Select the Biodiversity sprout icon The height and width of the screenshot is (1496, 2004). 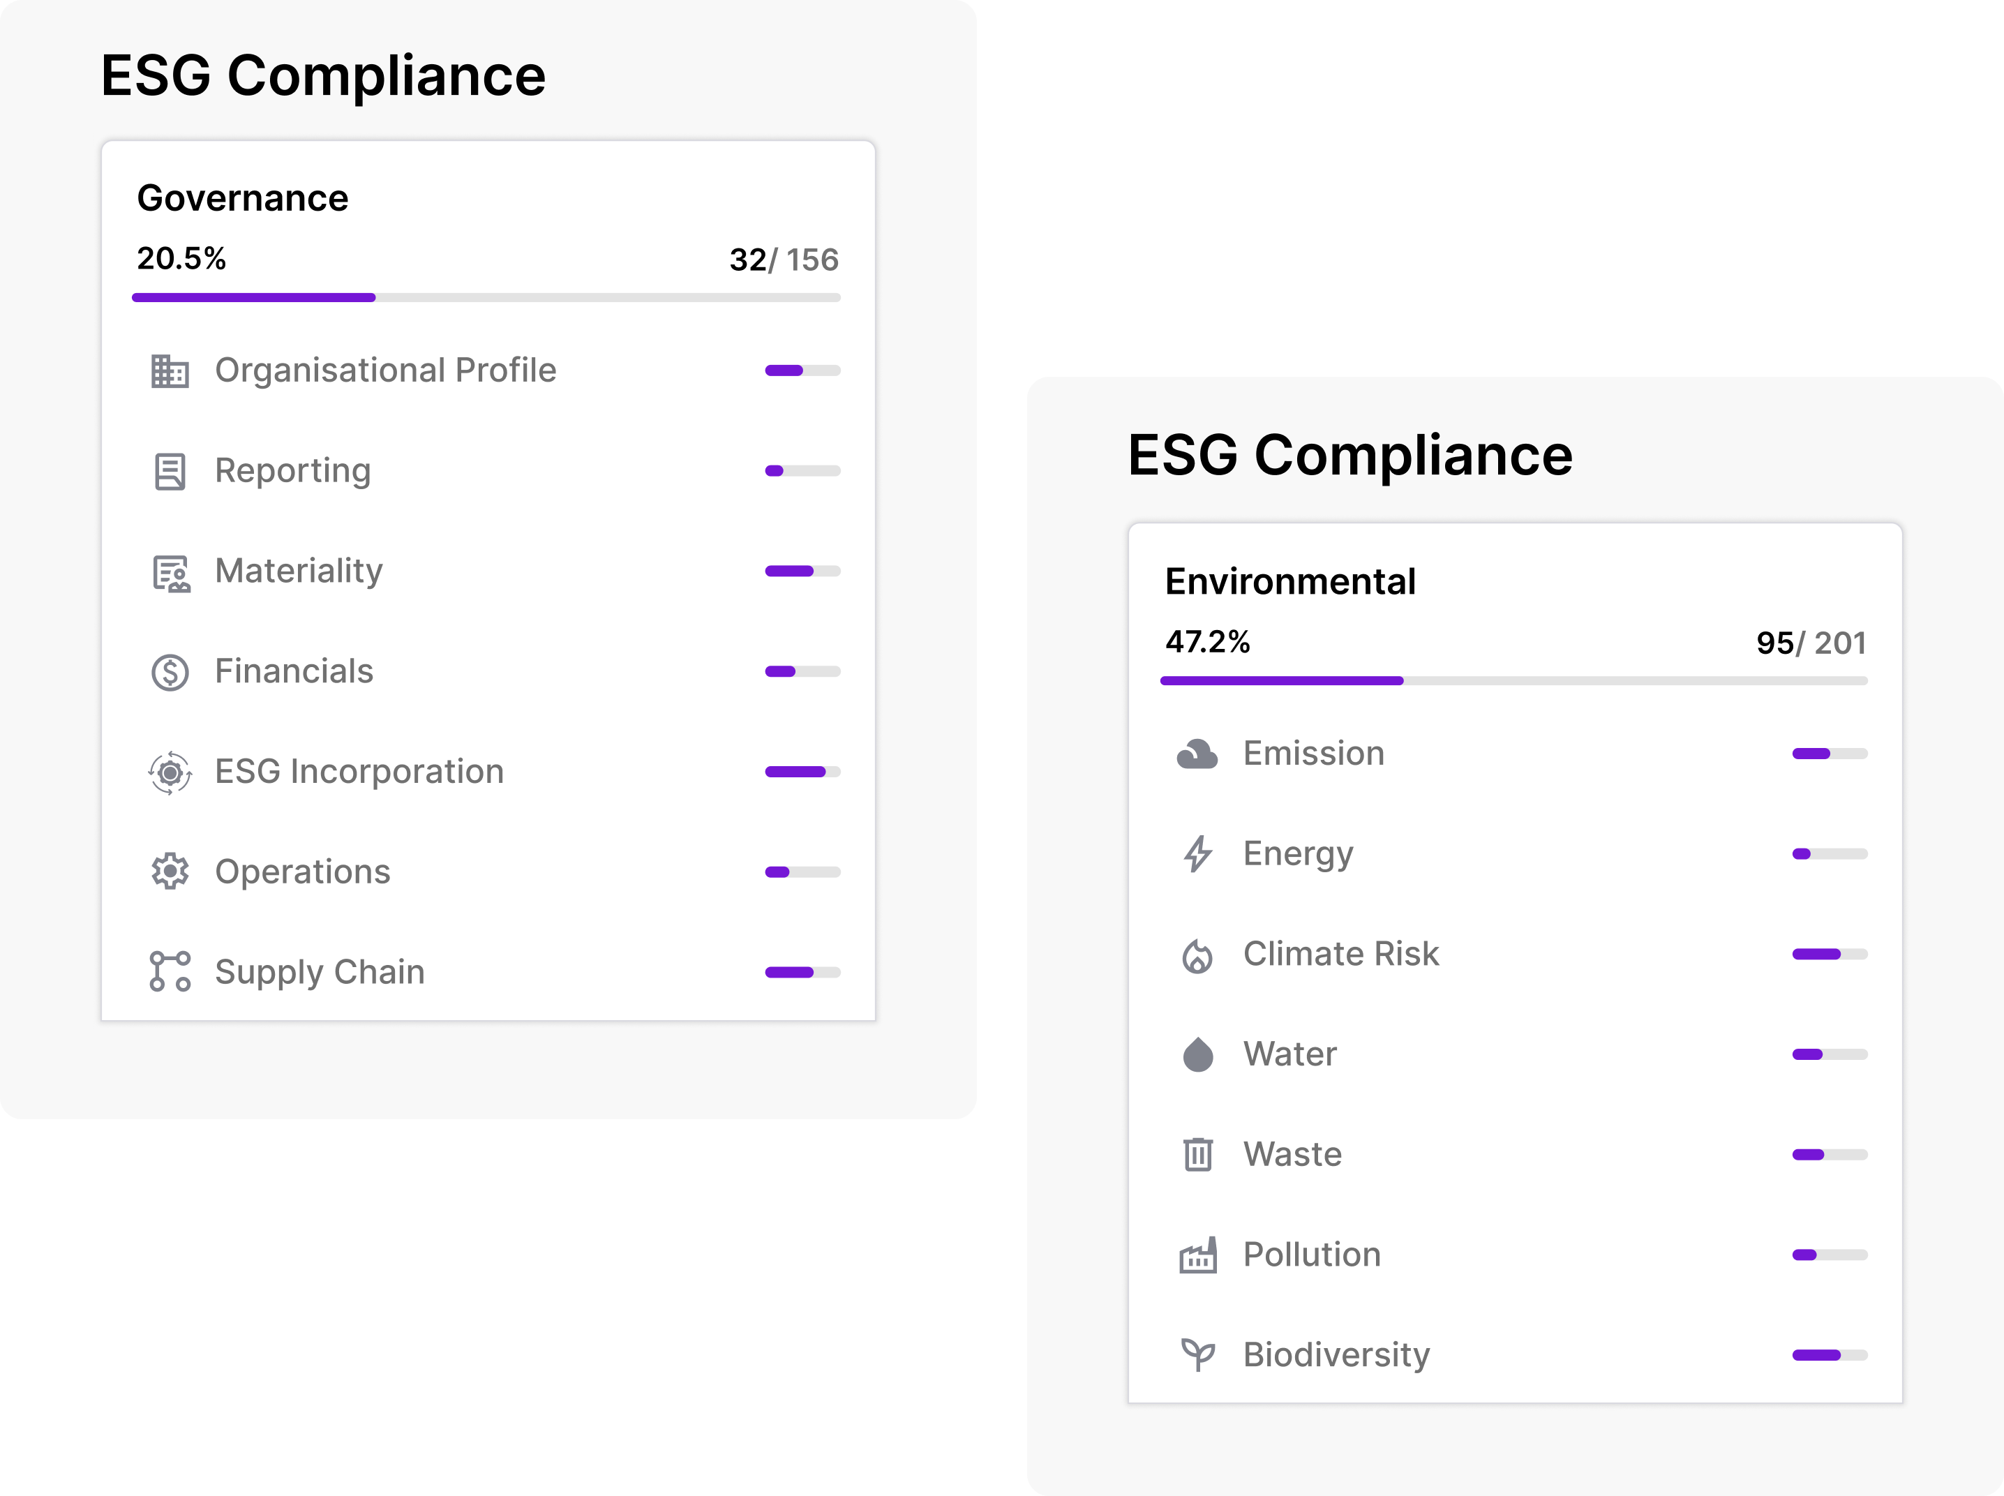[1197, 1355]
